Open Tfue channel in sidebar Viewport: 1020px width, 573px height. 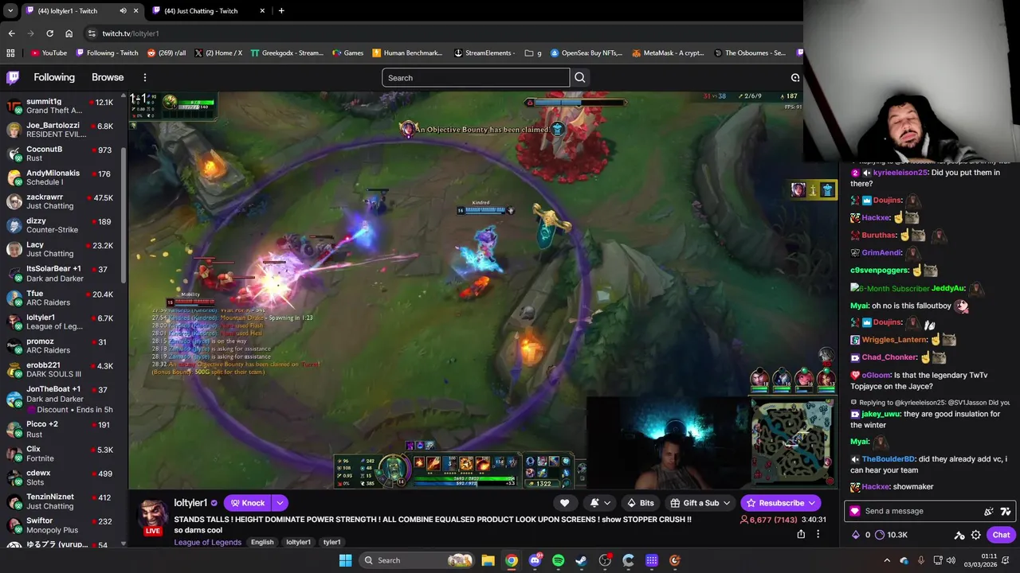(64, 298)
